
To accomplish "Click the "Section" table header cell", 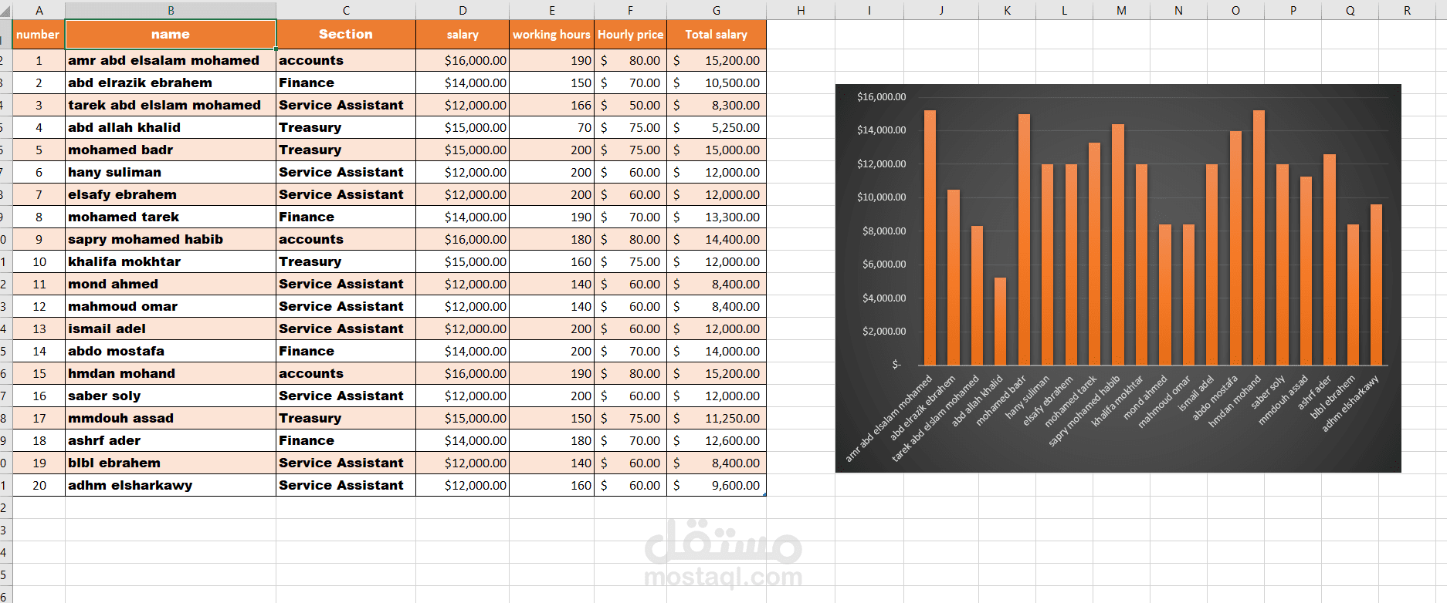I will [x=345, y=35].
